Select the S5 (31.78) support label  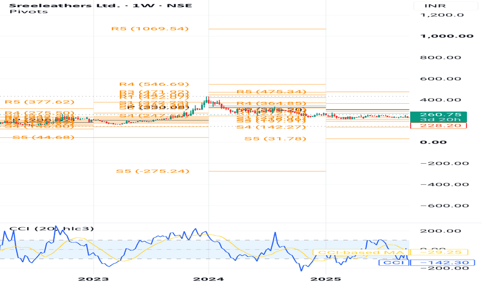pyautogui.click(x=276, y=139)
